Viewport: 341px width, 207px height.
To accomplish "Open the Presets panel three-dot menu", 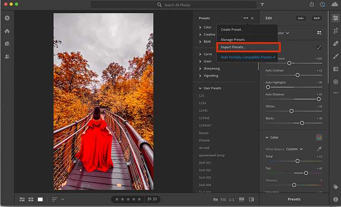I will tap(246, 18).
